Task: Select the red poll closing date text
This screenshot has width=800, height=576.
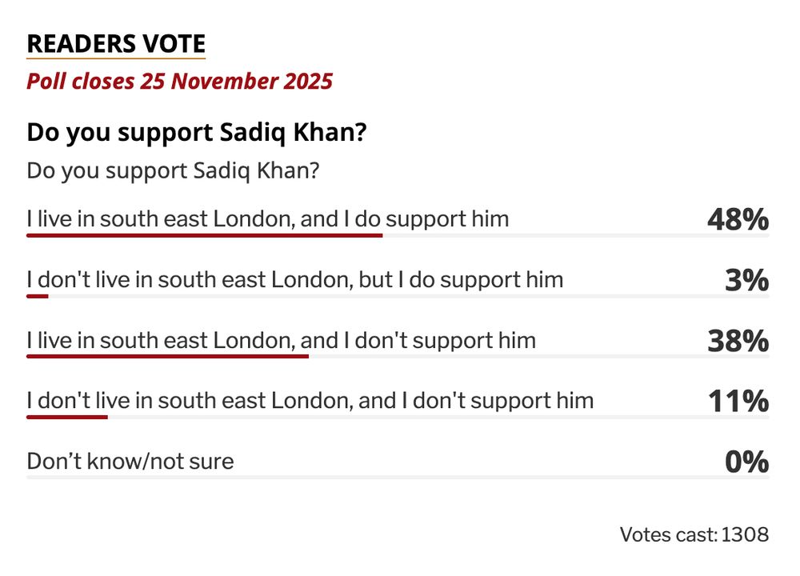Action: [x=179, y=82]
